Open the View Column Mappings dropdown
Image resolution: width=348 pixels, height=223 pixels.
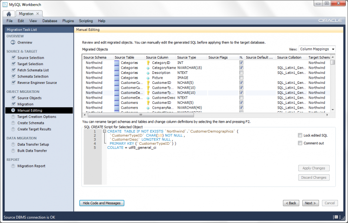click(317, 50)
